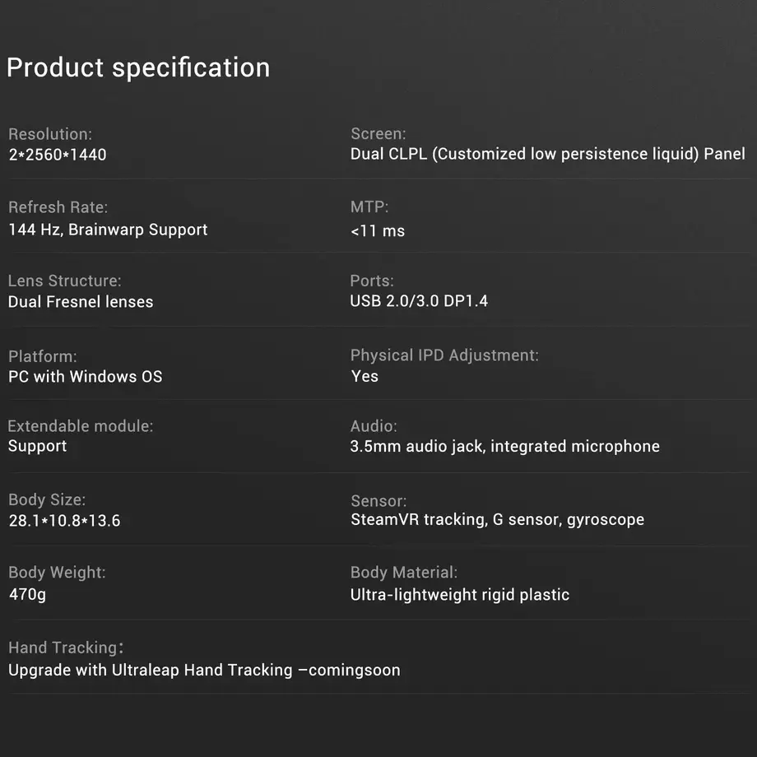Image resolution: width=757 pixels, height=757 pixels.
Task: Select the Dual Fresnel lenses text
Action: (x=81, y=302)
